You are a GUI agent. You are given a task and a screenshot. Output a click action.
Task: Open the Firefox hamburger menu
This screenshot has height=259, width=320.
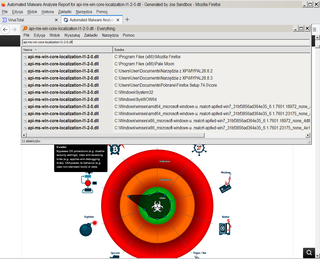(315, 30)
